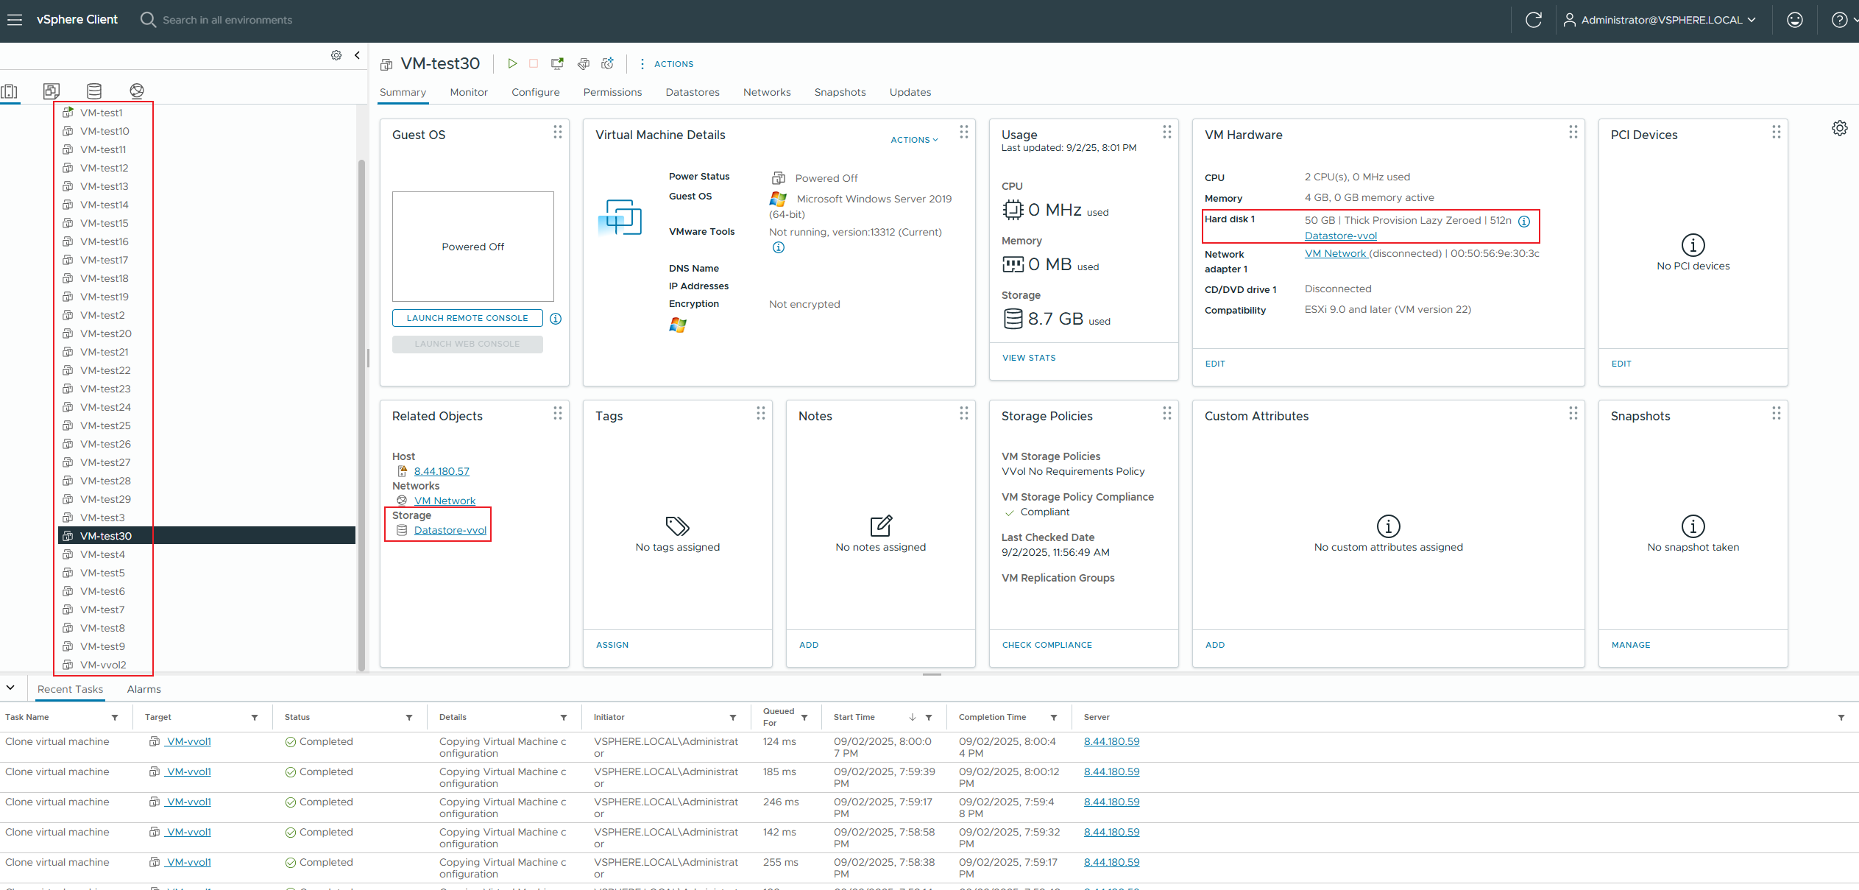Click ADD in Notes card
Screen dimensions: 1859x890
(x=809, y=645)
